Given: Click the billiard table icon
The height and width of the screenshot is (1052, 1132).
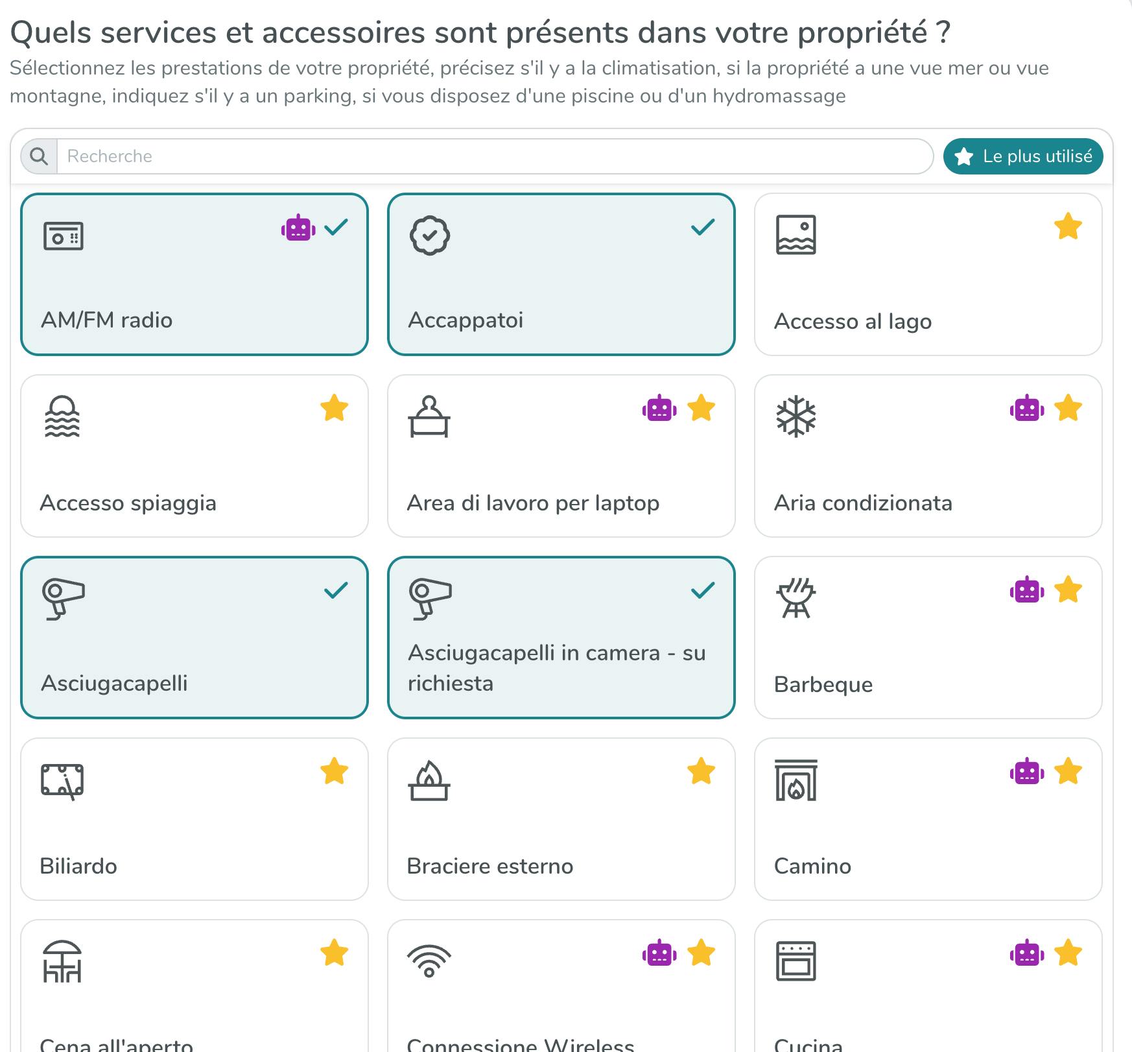Looking at the screenshot, I should pos(62,780).
